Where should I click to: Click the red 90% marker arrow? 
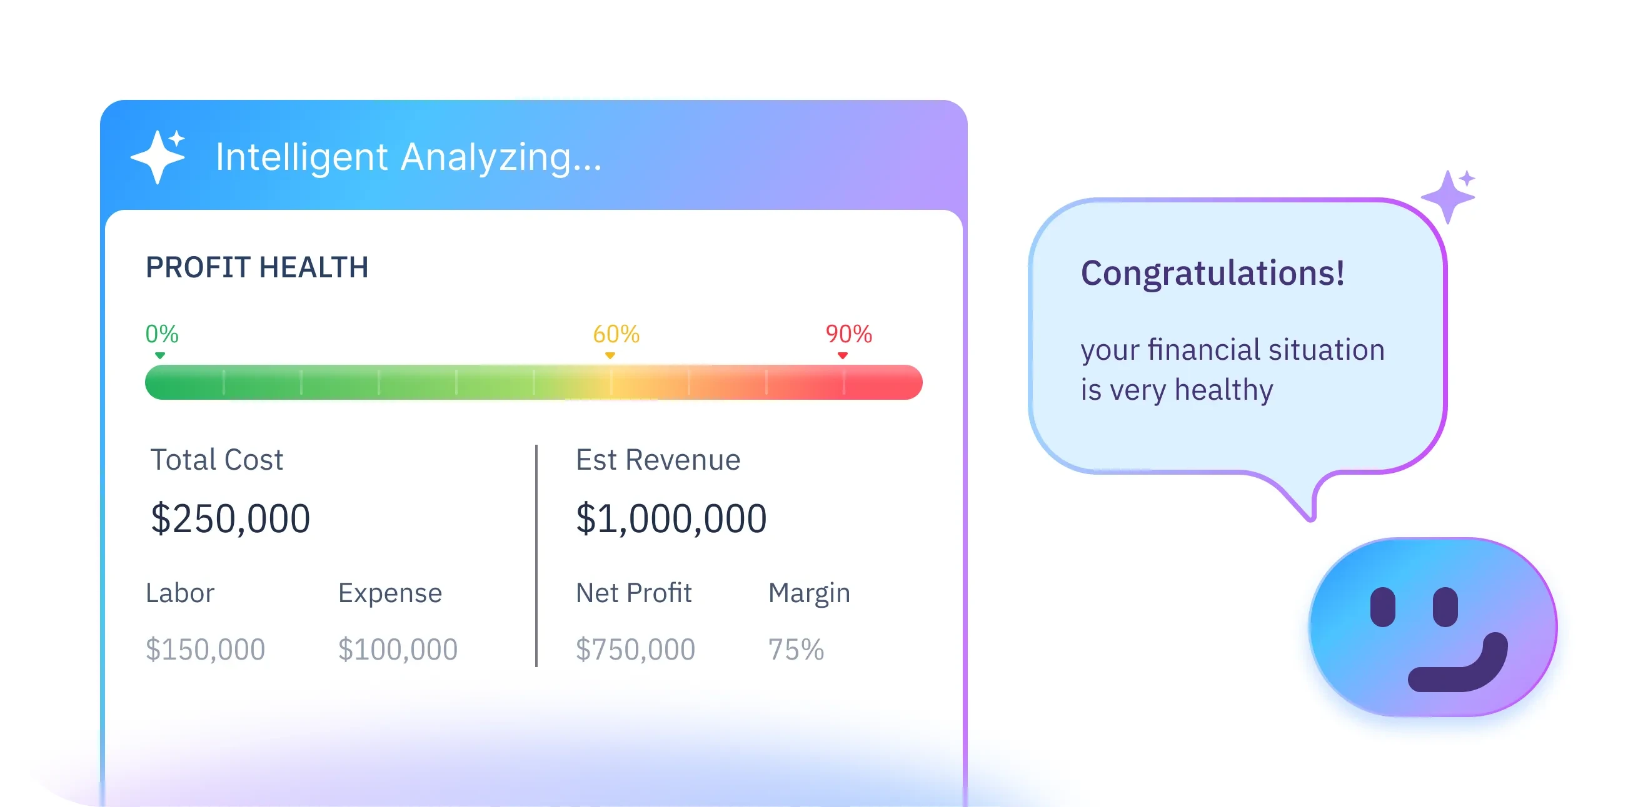(x=843, y=355)
